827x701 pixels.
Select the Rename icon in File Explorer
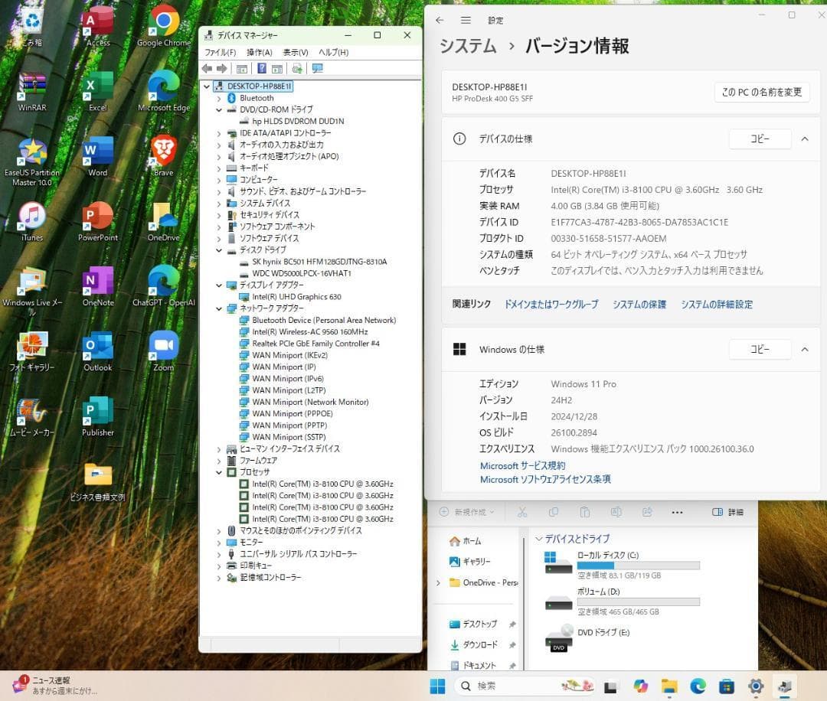coord(616,512)
